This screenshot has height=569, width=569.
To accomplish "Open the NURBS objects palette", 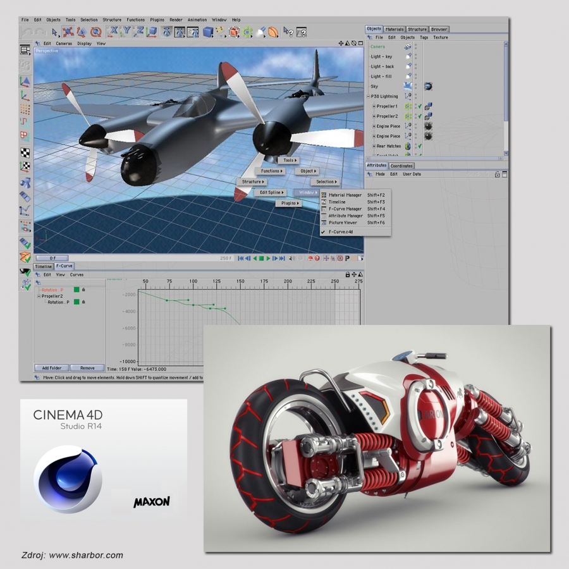I will click(x=234, y=32).
